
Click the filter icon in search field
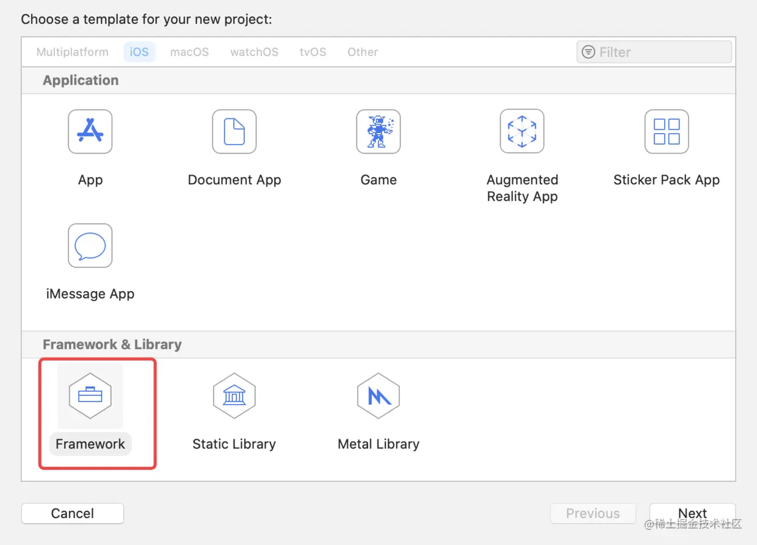(x=589, y=52)
